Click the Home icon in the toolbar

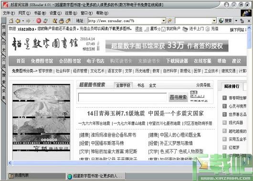11,21
